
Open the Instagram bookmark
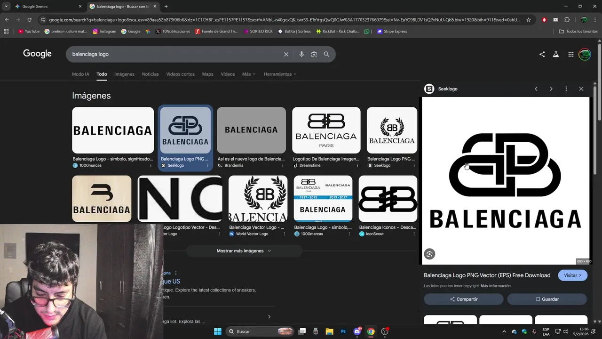[x=104, y=32]
